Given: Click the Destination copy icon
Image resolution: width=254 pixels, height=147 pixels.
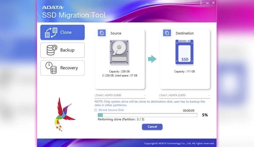Looking at the screenshot, I should 167,33.
